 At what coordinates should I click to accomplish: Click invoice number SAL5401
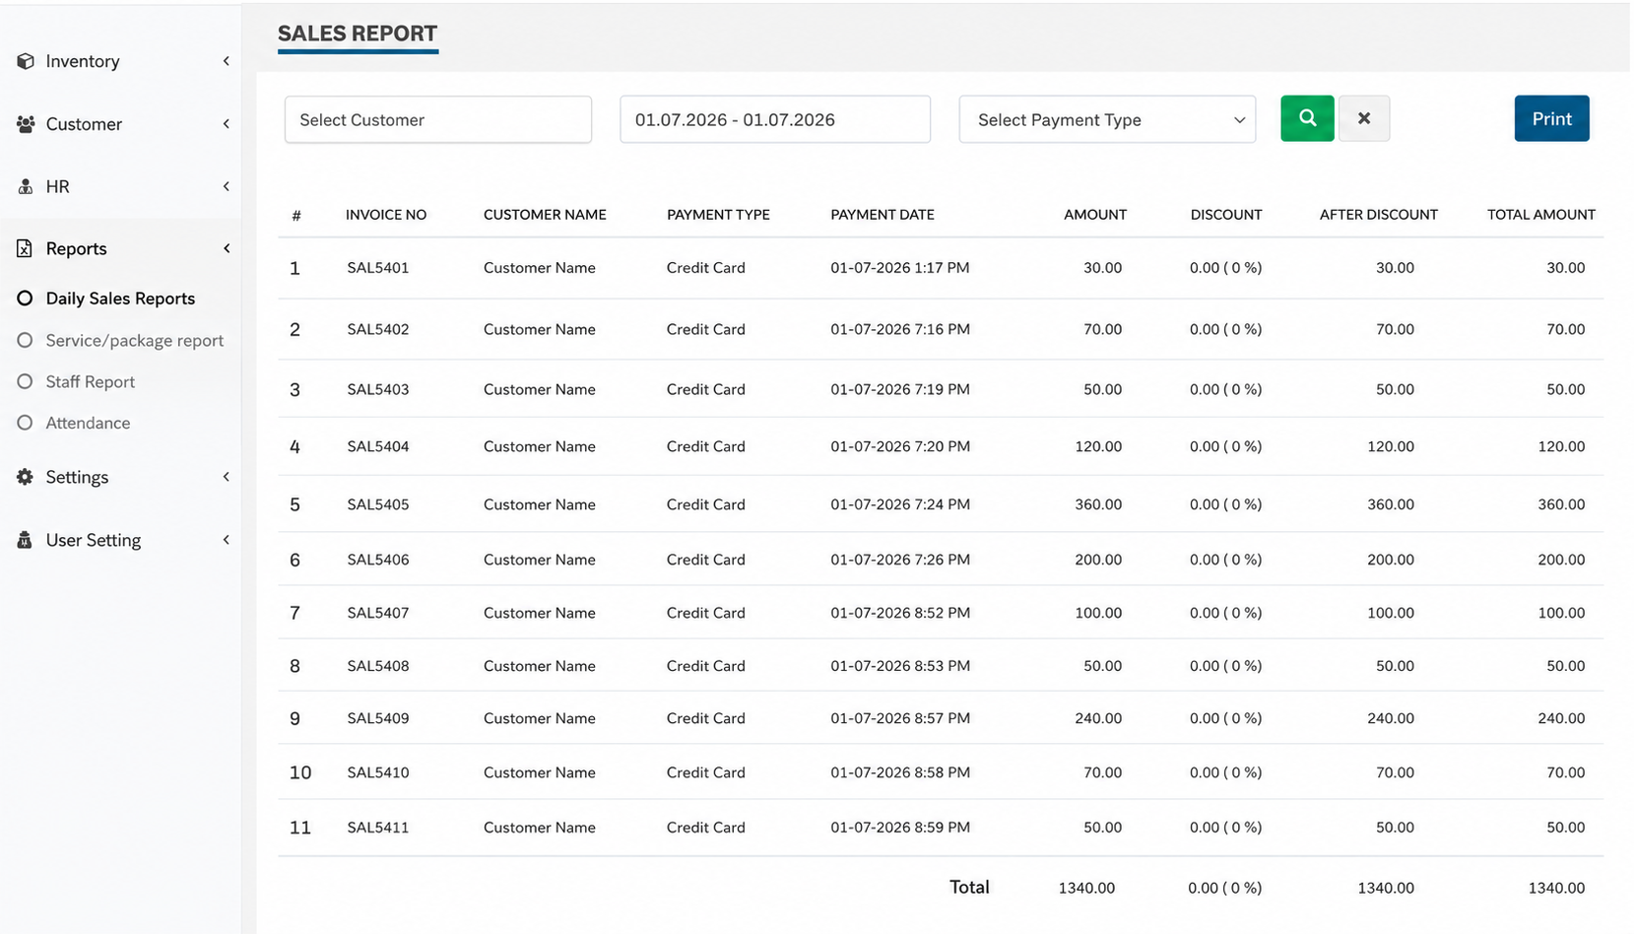(378, 268)
